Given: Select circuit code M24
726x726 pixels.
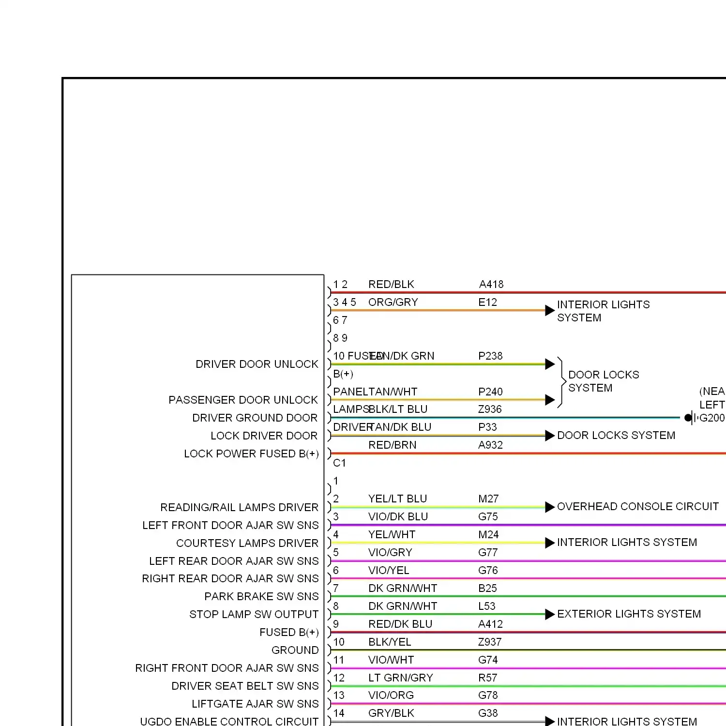Looking at the screenshot, I should click(x=488, y=535).
